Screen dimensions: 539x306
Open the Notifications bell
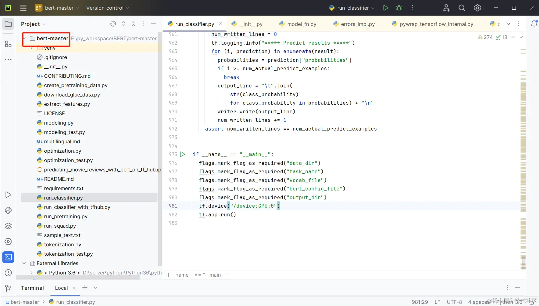tap(534, 24)
